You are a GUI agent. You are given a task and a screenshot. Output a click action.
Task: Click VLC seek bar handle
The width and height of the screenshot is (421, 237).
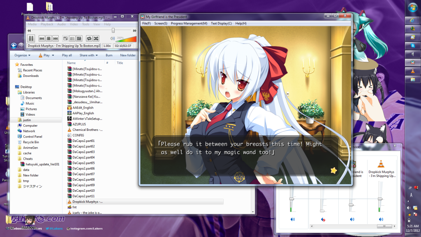pos(113,30)
